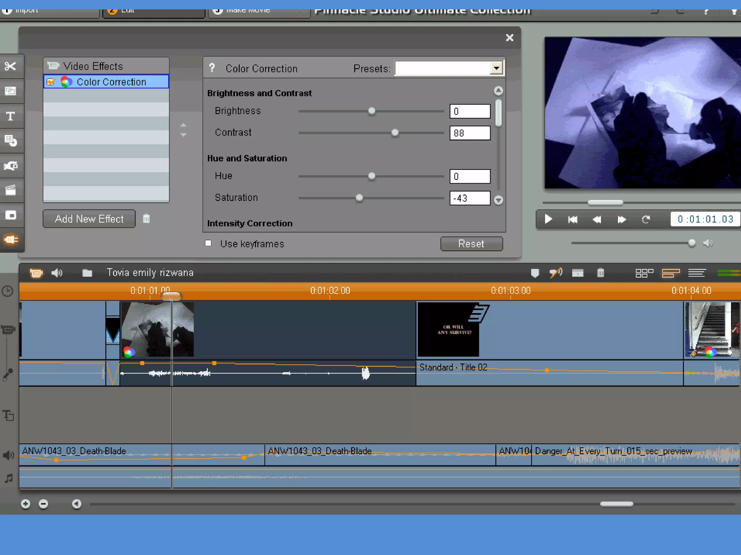Click the timeline razor split clip icon
Viewport: 741px width, 555px height.
coord(577,273)
